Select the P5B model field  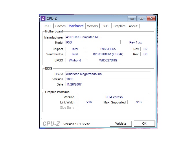point(92,42)
